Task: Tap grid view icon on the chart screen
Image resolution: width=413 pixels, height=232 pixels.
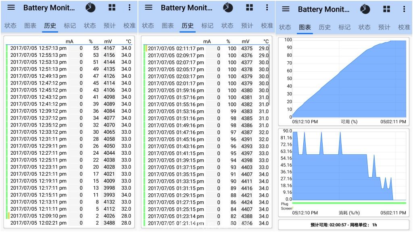Action: pos(387,9)
